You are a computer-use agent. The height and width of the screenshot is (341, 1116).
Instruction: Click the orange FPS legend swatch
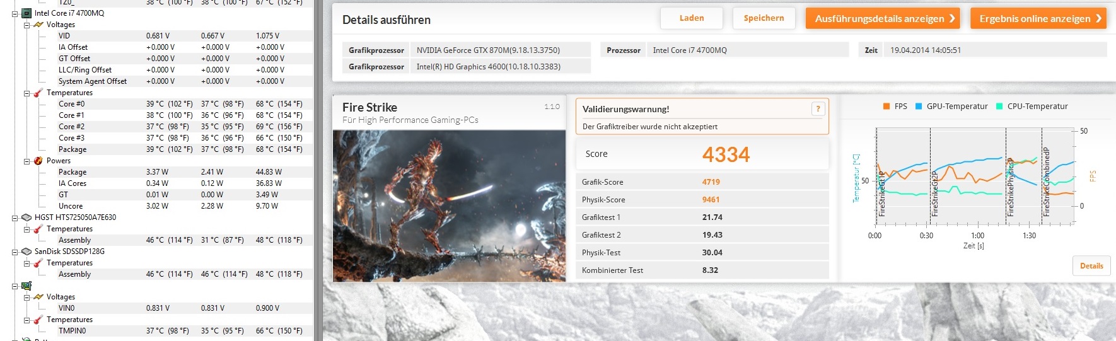pyautogui.click(x=886, y=107)
